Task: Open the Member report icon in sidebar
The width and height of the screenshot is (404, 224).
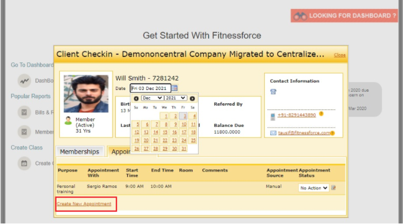Action: [x=24, y=132]
